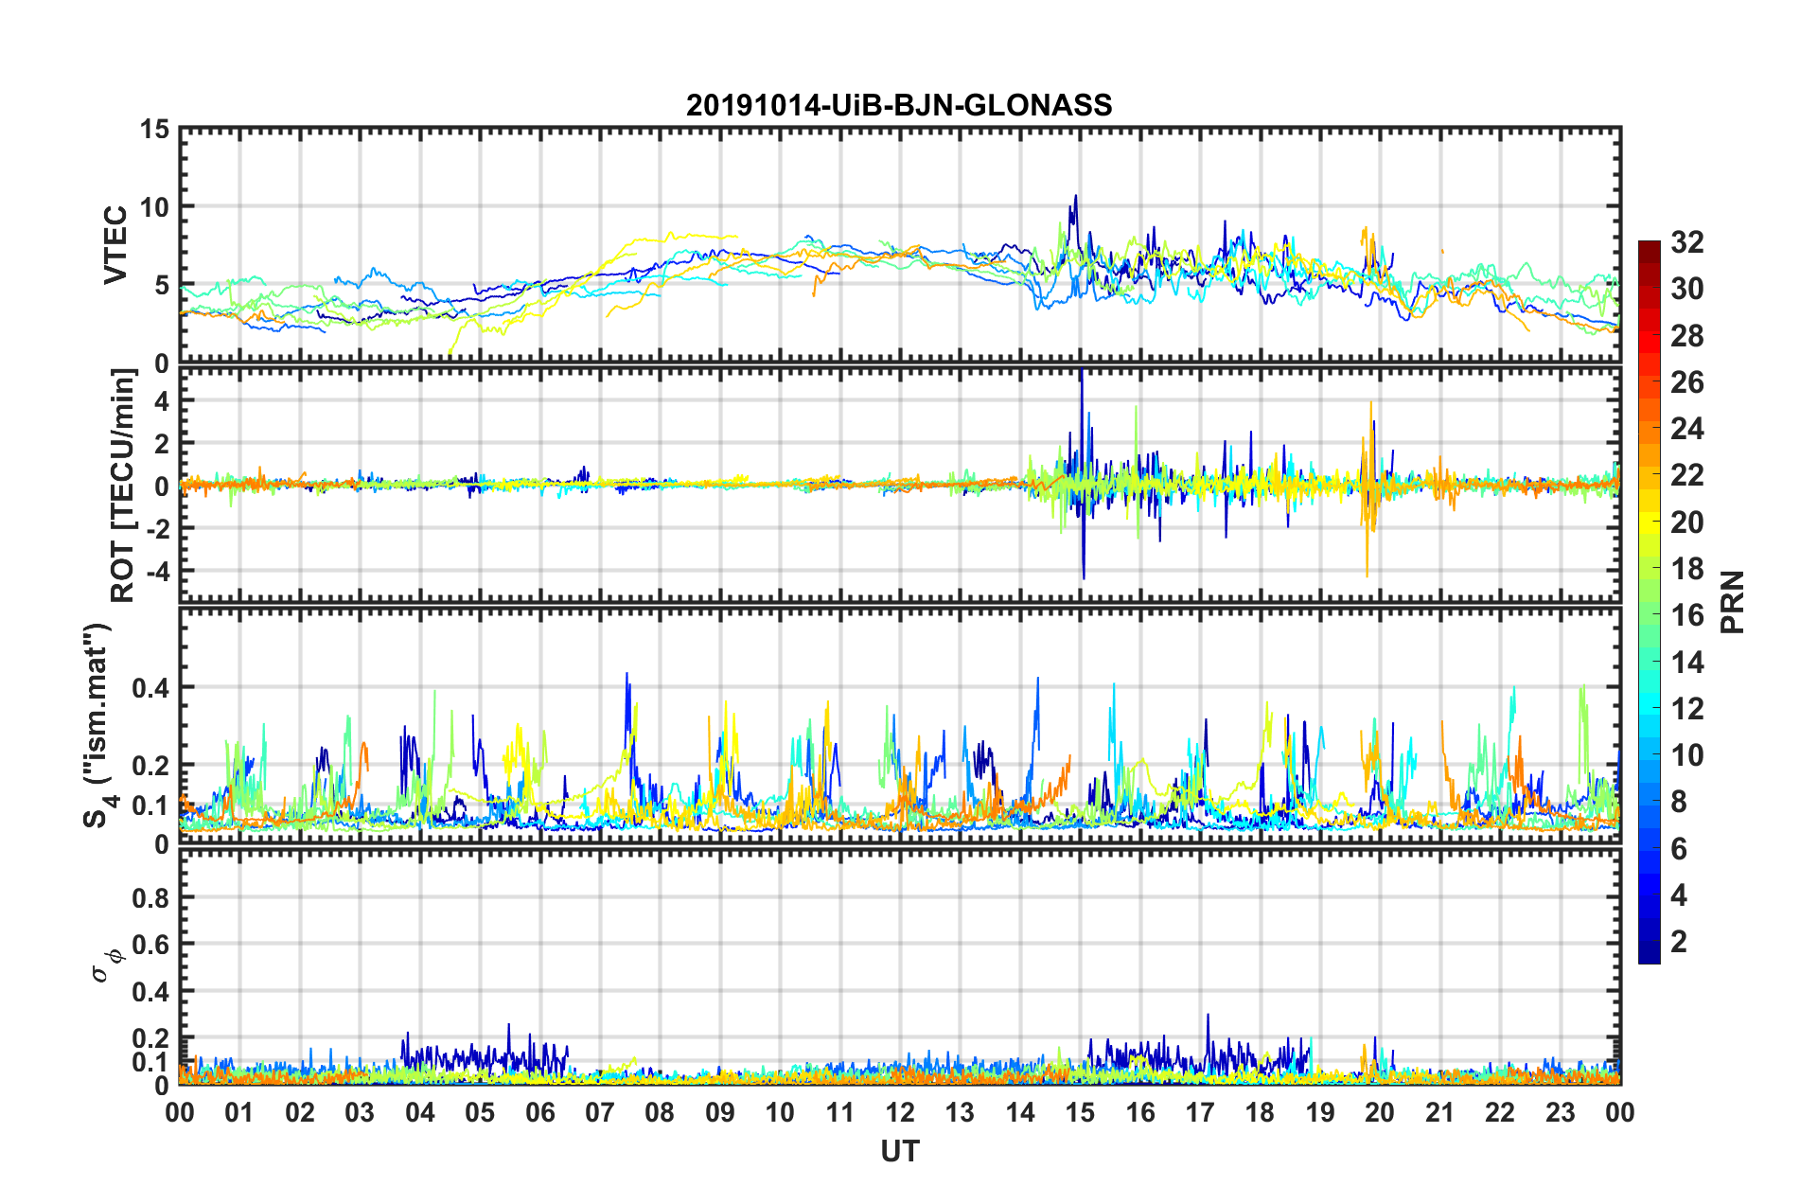Click colorbar tick label 30

[x=1686, y=289]
